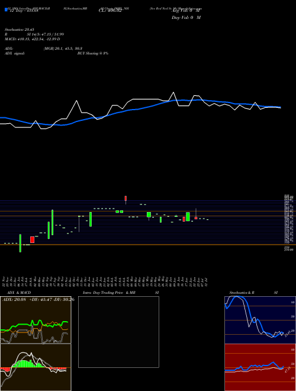296x391 pixels.
Task: Select the ADX signal label
Action: click(15, 53)
